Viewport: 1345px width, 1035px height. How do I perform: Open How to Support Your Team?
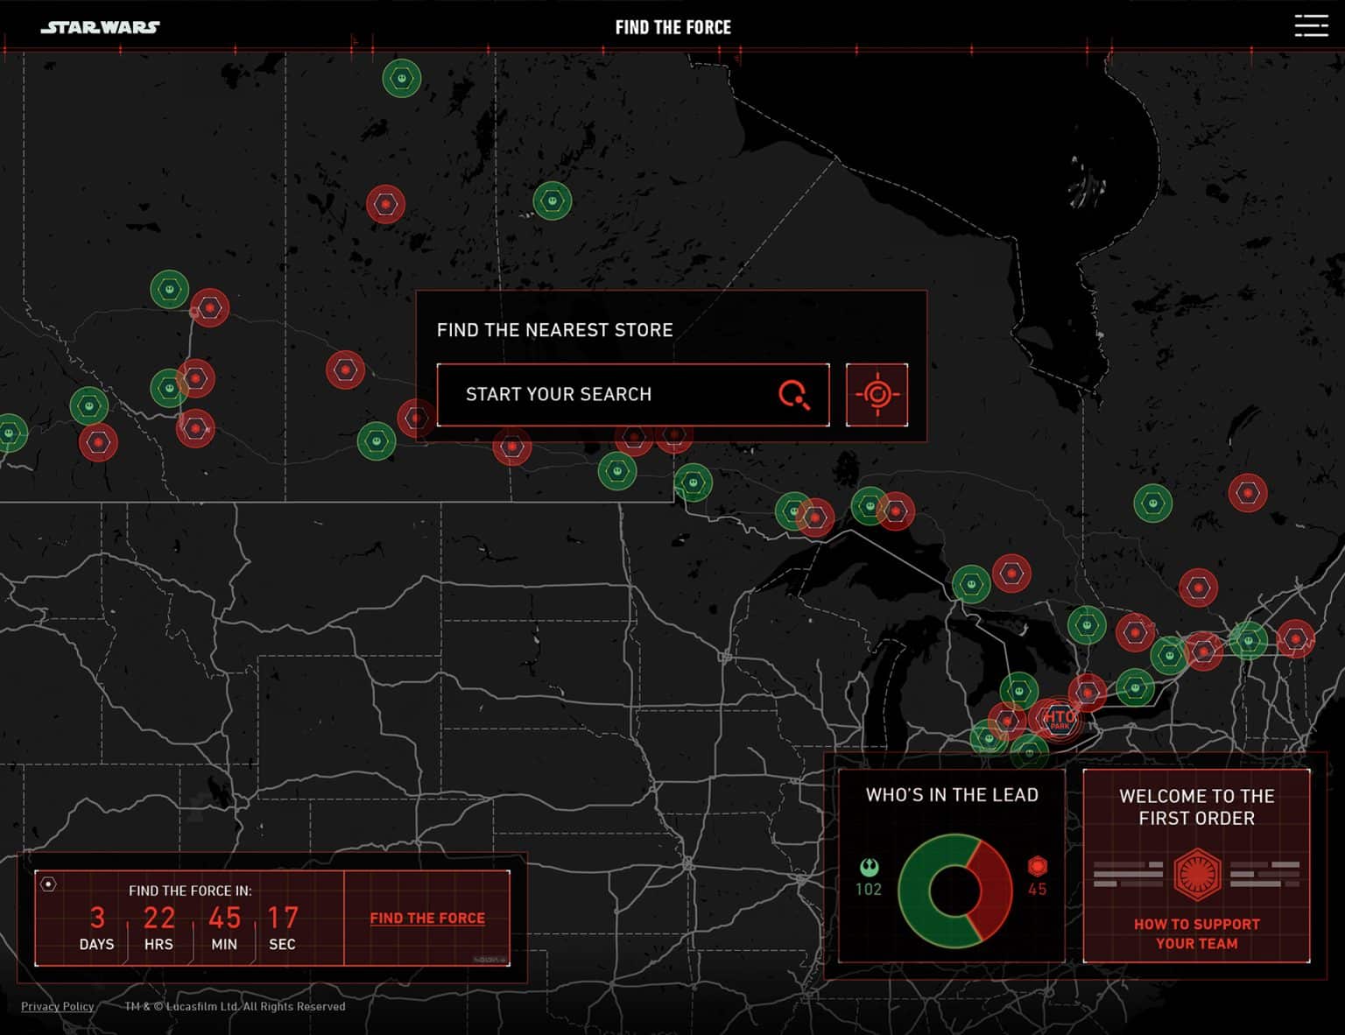click(1196, 933)
